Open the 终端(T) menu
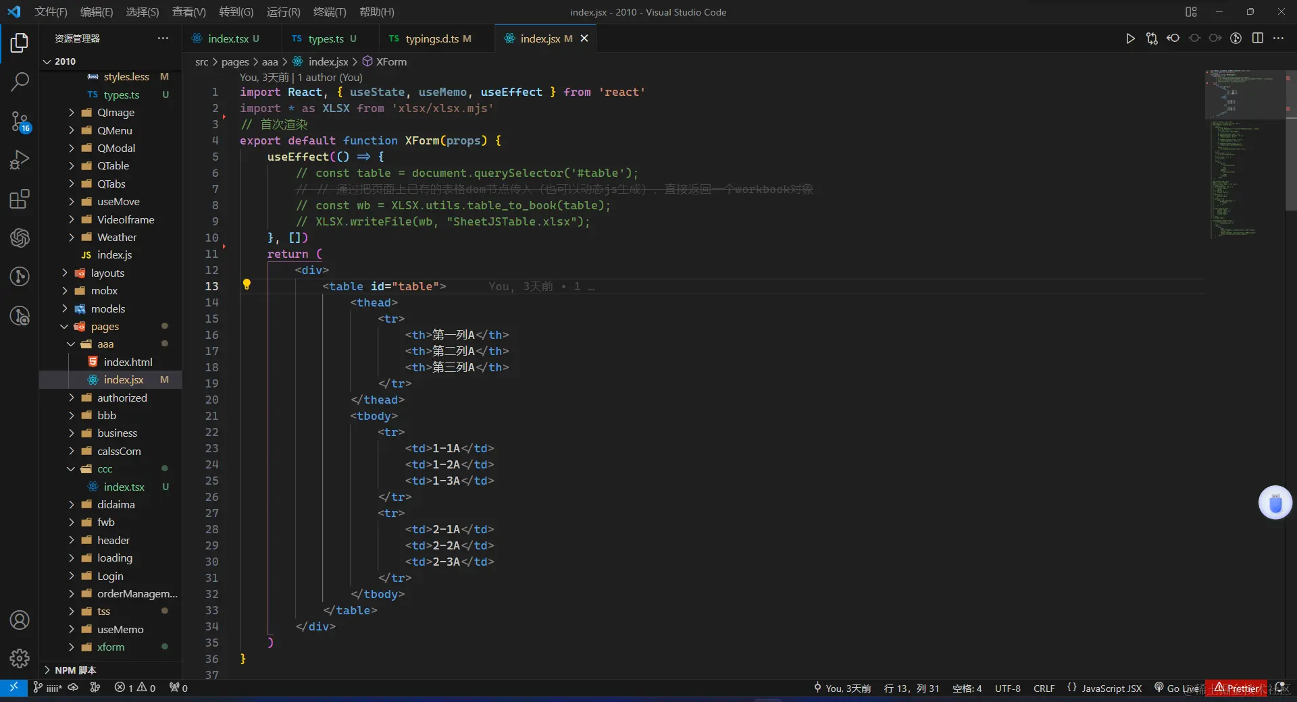Screen dimensions: 1297x702 pos(329,12)
